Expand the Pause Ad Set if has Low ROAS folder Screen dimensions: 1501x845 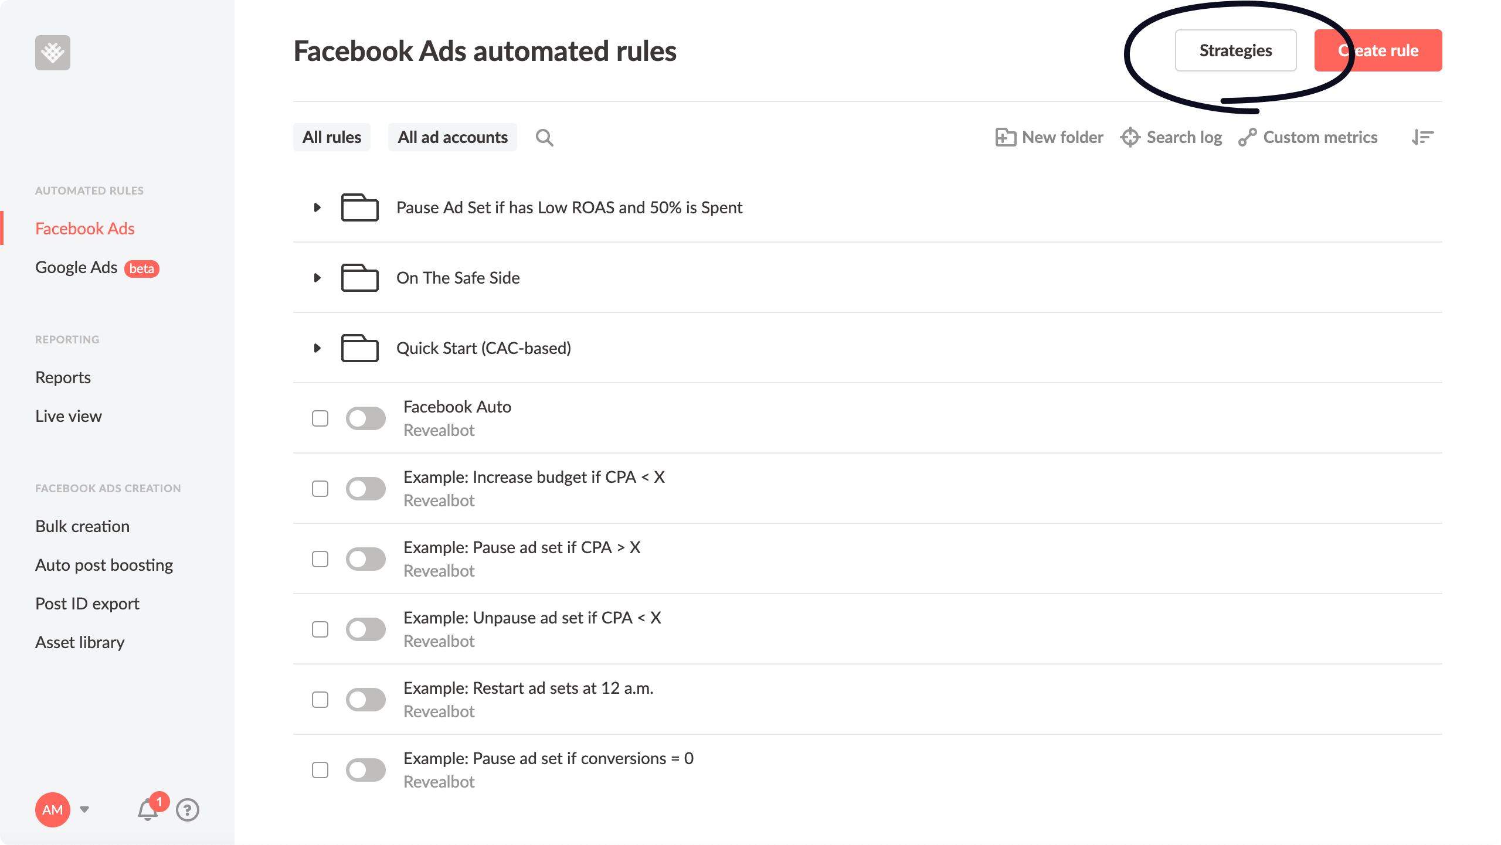[317, 207]
